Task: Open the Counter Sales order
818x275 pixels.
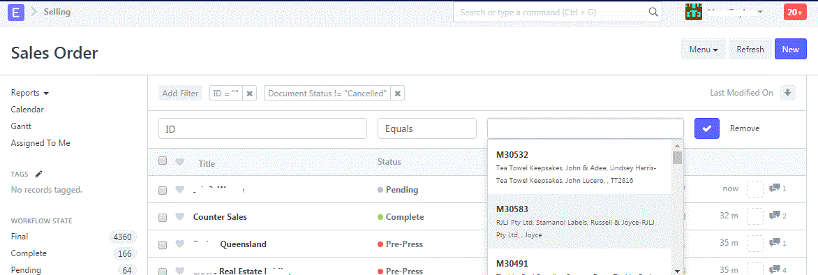Action: click(x=220, y=217)
